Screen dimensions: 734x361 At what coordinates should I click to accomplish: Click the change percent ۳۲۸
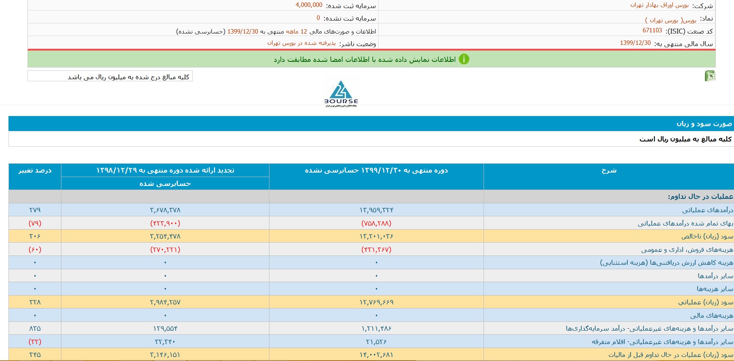tap(35, 302)
